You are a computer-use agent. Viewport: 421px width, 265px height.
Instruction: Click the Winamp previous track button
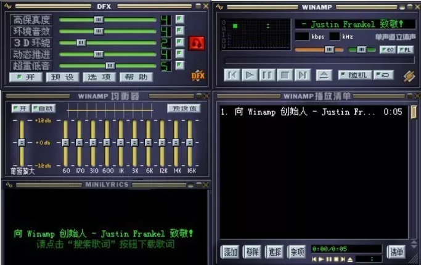[232, 75]
